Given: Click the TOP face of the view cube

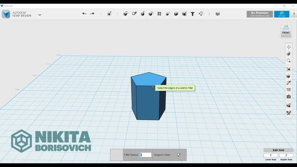Looking at the screenshot, I should 286,27.
